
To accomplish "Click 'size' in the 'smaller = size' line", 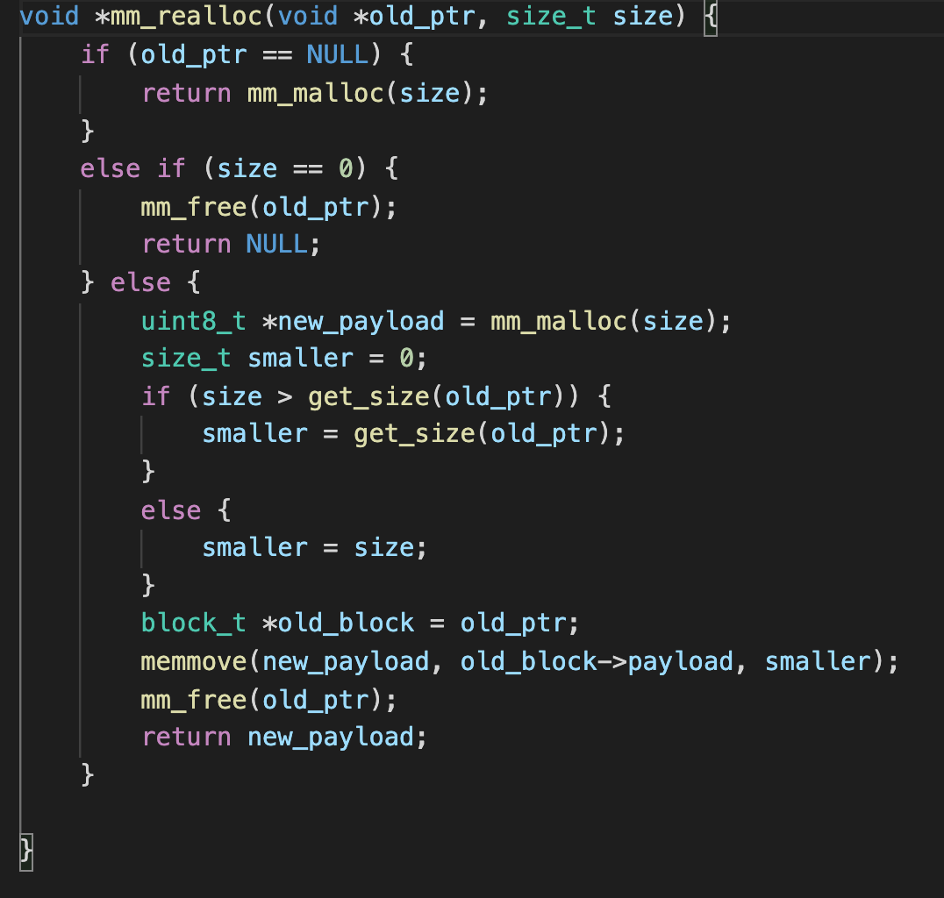I will [383, 548].
